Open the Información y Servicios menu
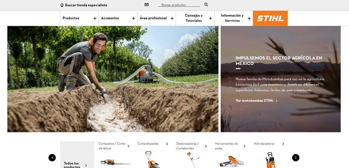 click(232, 18)
